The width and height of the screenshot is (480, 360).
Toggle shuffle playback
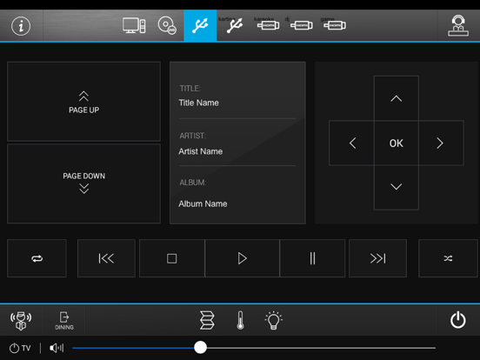coord(448,258)
